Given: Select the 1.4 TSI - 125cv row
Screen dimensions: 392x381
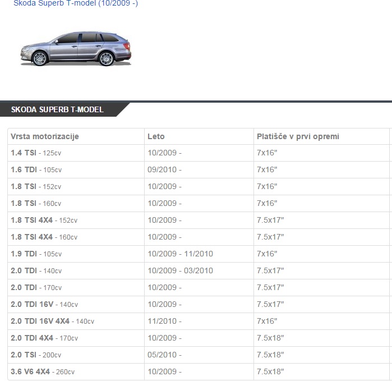Looking at the screenshot, I should pyautogui.click(x=200, y=153).
